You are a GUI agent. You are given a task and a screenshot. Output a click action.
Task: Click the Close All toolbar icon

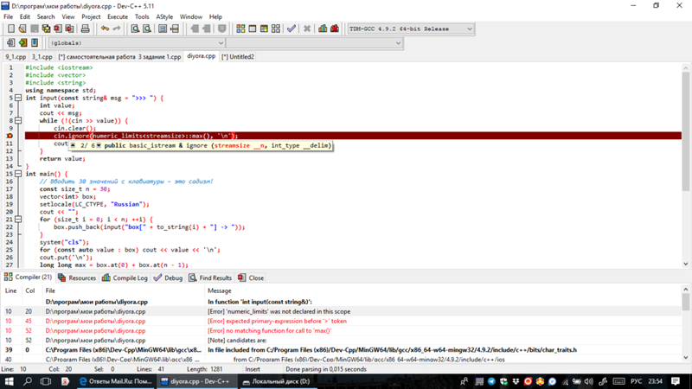(x=69, y=29)
